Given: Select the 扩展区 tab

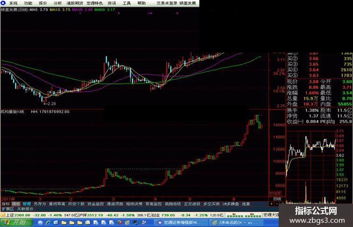Looking at the screenshot, I should pos(7,209).
